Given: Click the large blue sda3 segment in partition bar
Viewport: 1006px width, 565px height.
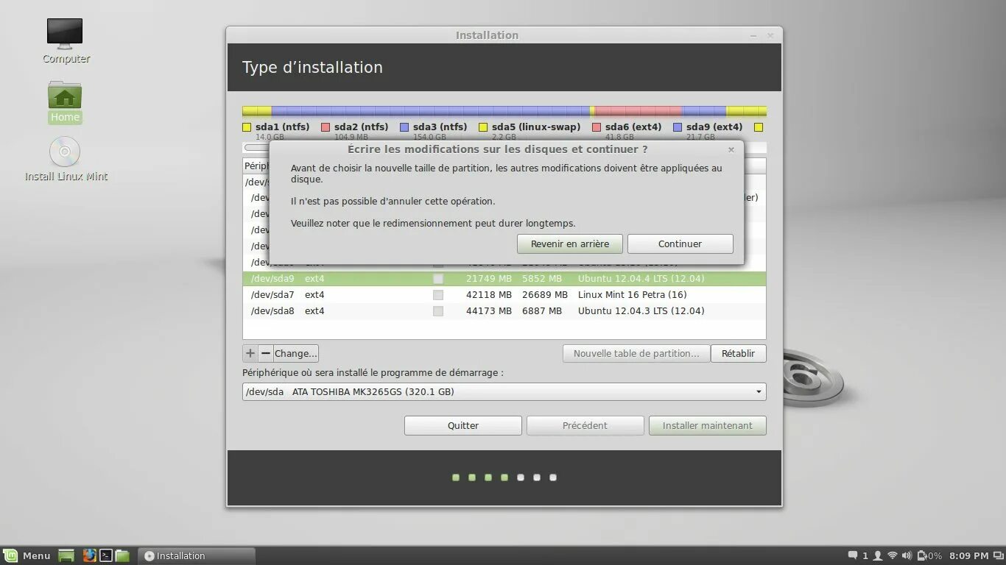Looking at the screenshot, I should 431,111.
